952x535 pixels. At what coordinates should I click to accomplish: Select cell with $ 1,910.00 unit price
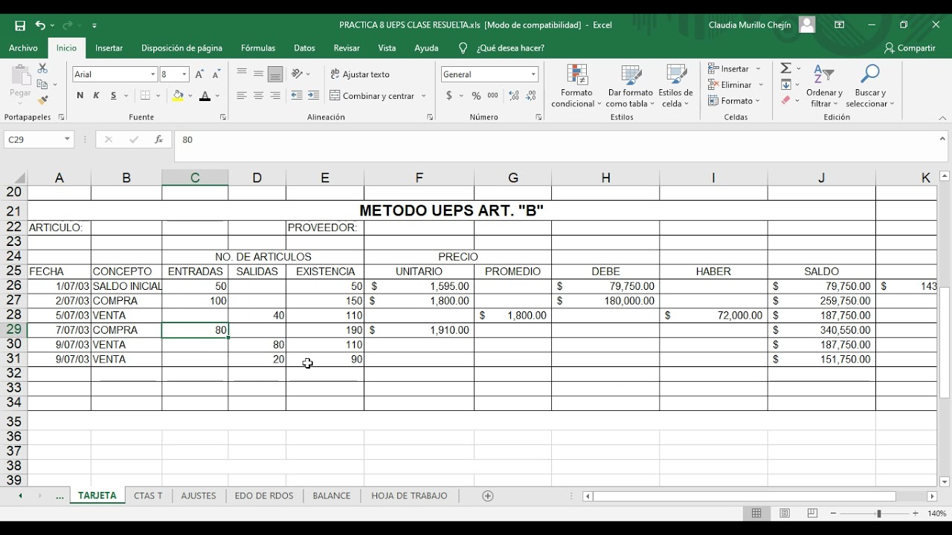pyautogui.click(x=419, y=330)
